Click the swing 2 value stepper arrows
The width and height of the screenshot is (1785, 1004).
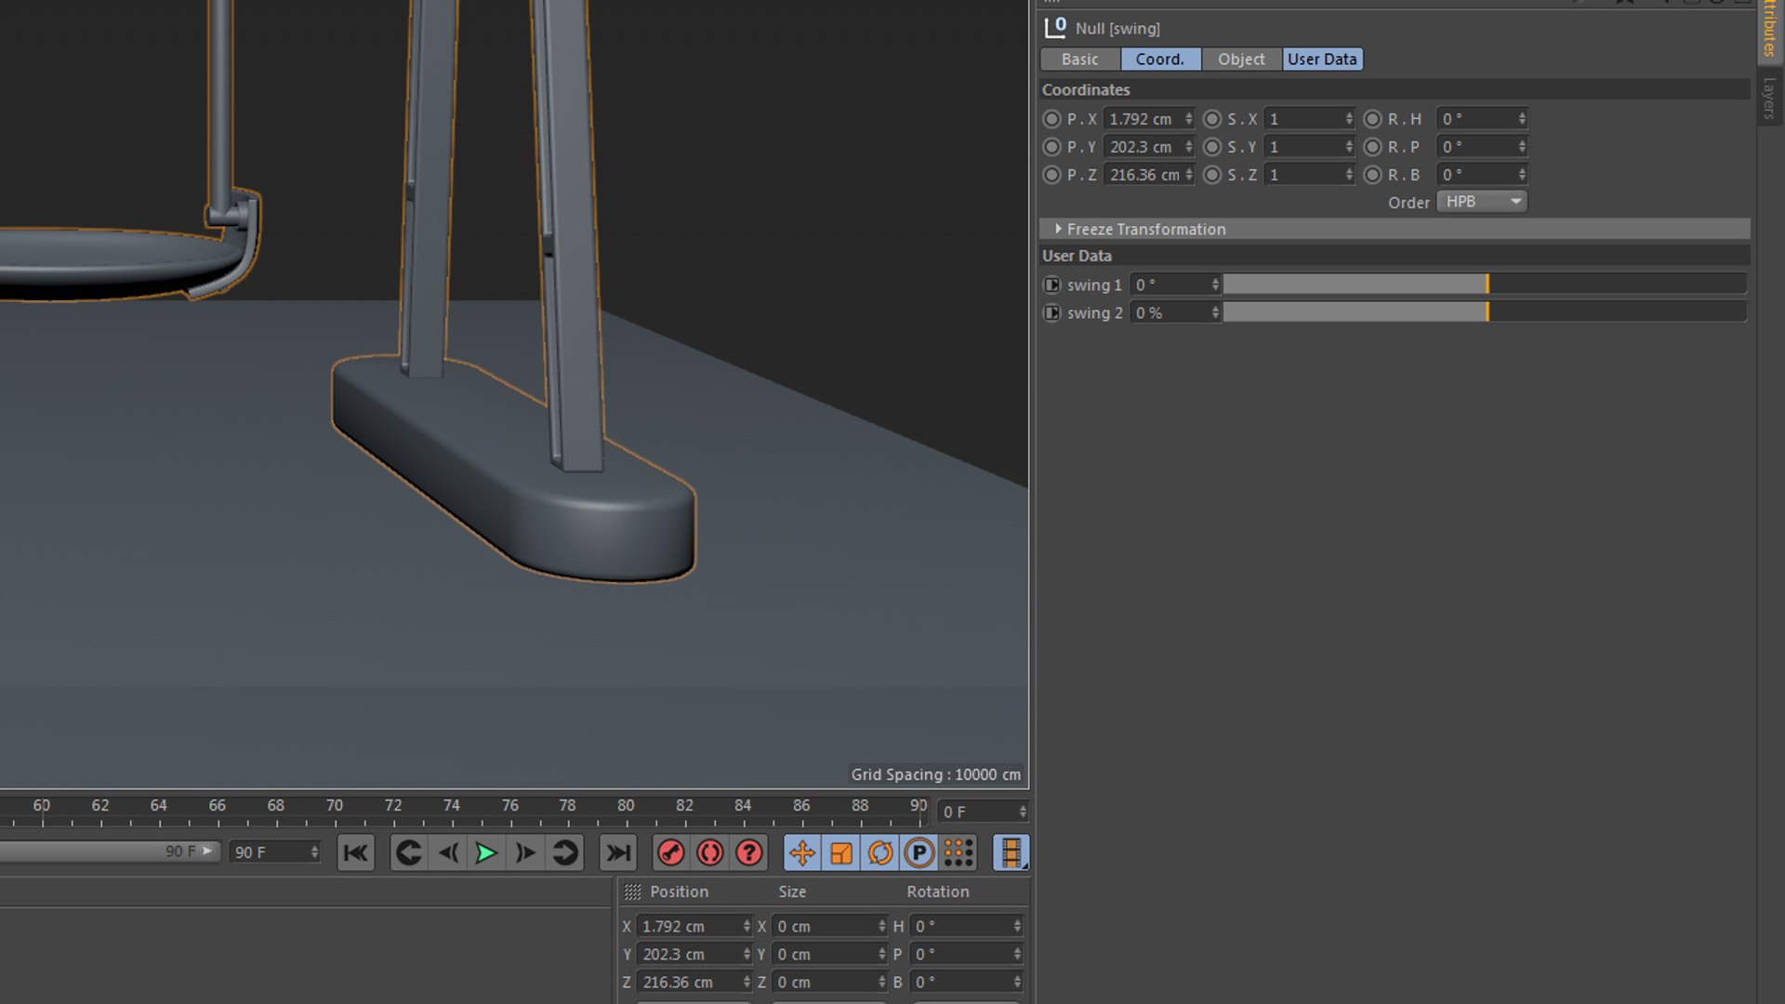click(x=1215, y=313)
